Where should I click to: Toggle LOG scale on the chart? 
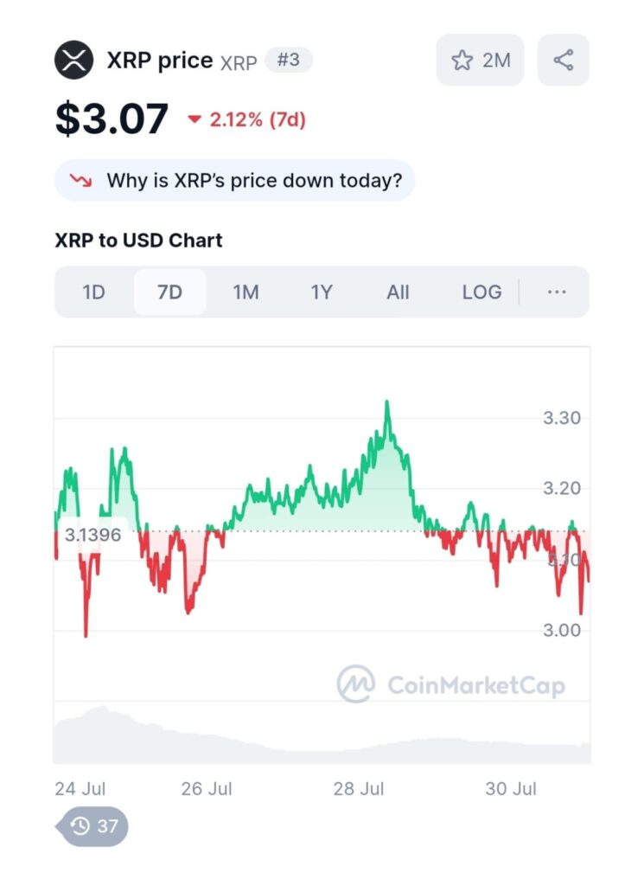(481, 292)
